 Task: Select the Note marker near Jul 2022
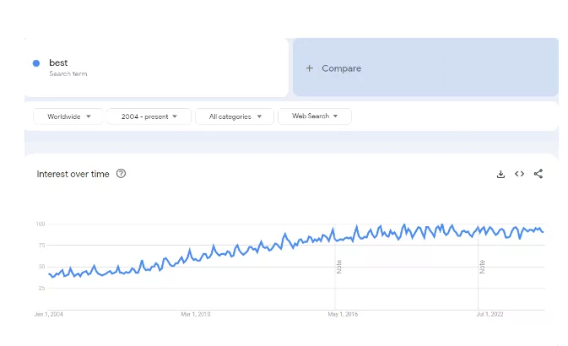(x=482, y=267)
